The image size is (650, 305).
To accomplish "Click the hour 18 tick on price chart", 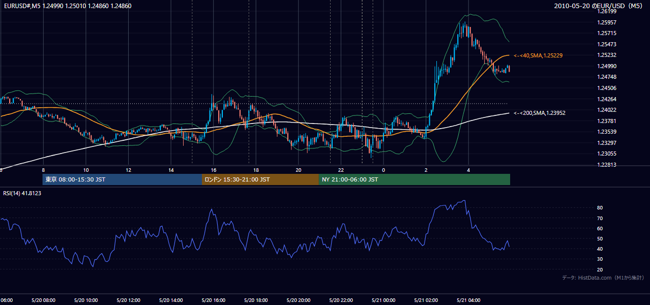I will click(x=256, y=170).
